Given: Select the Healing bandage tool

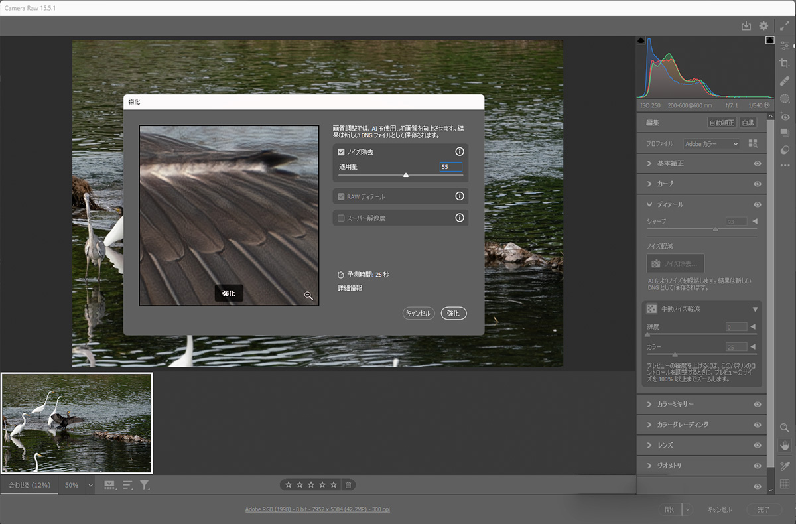Looking at the screenshot, I should coord(785,80).
